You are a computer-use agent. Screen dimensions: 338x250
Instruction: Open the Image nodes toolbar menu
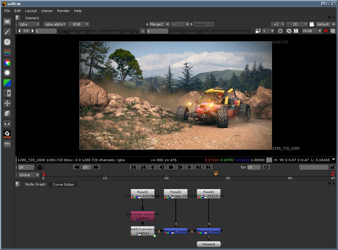(x=7, y=22)
